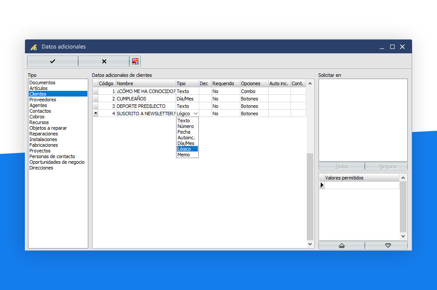Click the move up arrow button
The image size is (437, 290).
[x=342, y=245]
